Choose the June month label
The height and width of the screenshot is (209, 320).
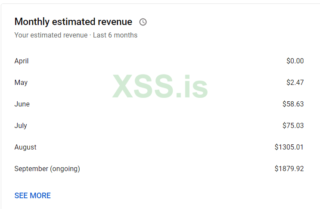22,104
